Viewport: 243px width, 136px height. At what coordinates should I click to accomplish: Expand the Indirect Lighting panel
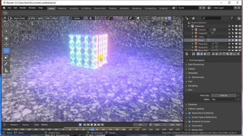(x=196, y=109)
